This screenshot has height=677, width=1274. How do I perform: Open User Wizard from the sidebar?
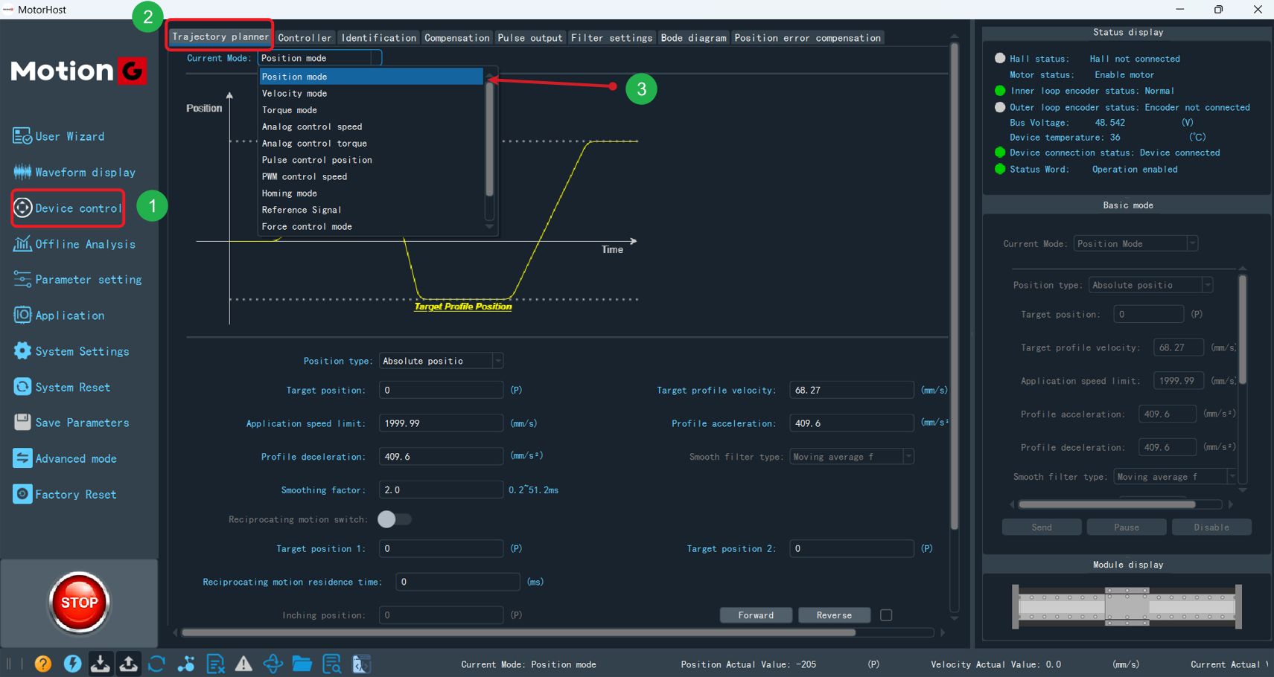[x=59, y=136]
